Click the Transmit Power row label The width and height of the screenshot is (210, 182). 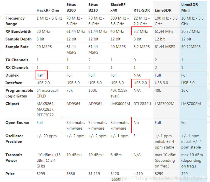point(14,158)
